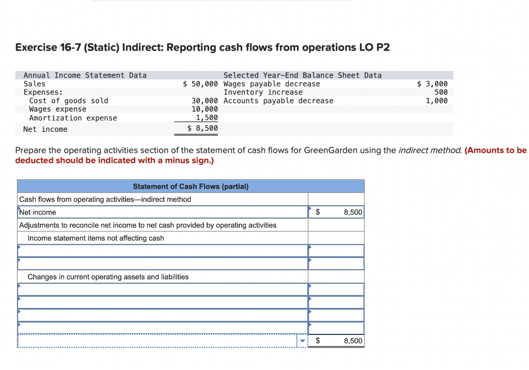Click the Statement of Cash Flows header
The width and height of the screenshot is (529, 370).
(x=191, y=186)
